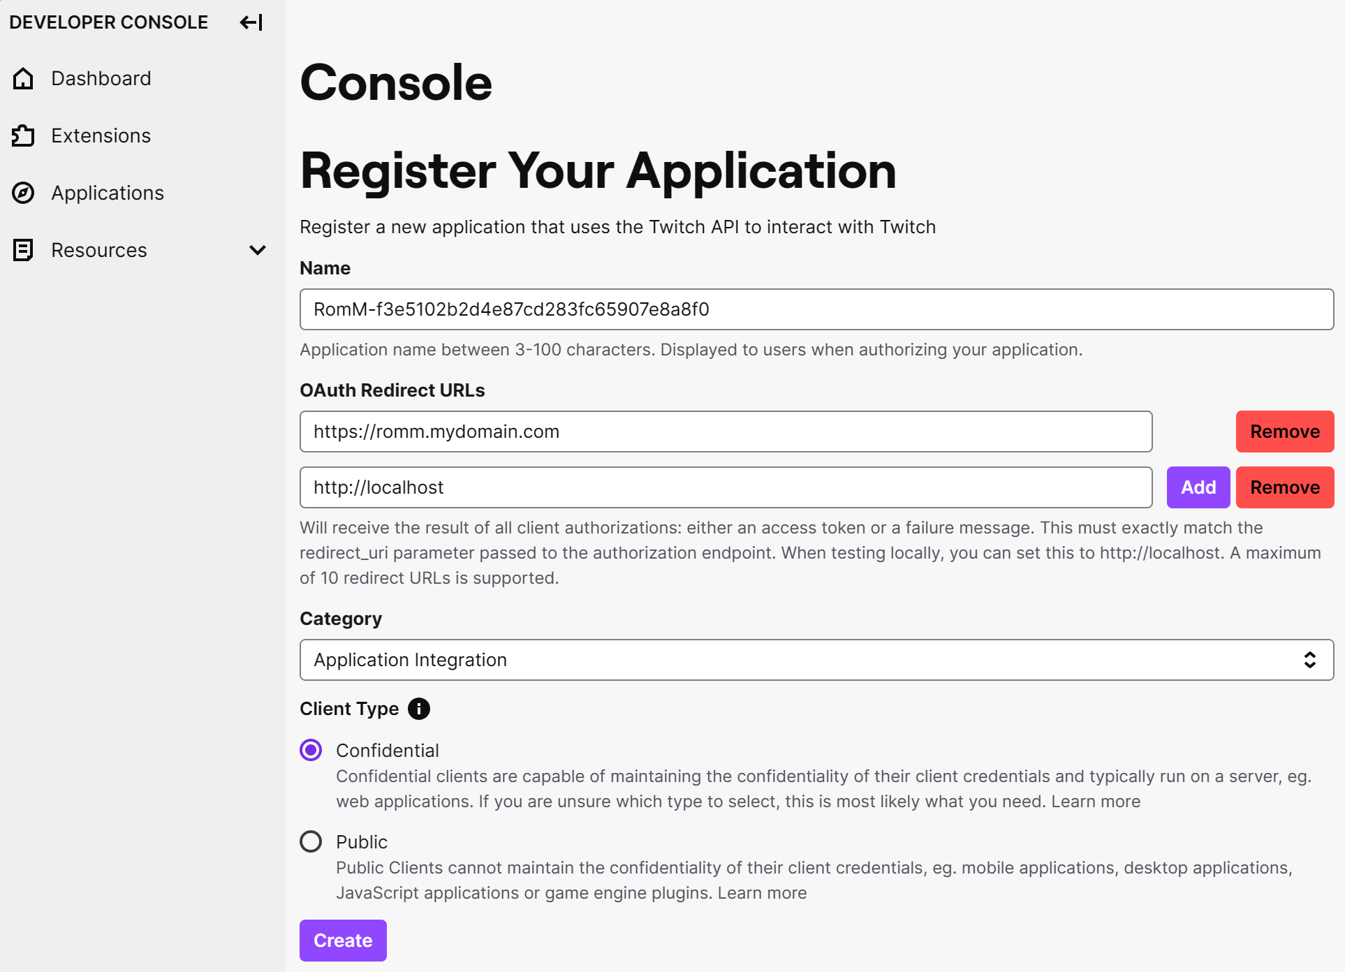Add another OAuth redirect URL
The height and width of the screenshot is (972, 1345).
click(1198, 487)
